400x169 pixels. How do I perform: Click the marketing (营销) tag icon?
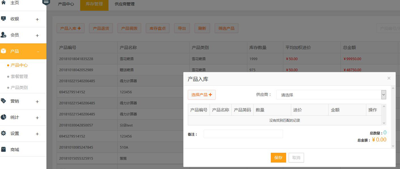pos(3,101)
